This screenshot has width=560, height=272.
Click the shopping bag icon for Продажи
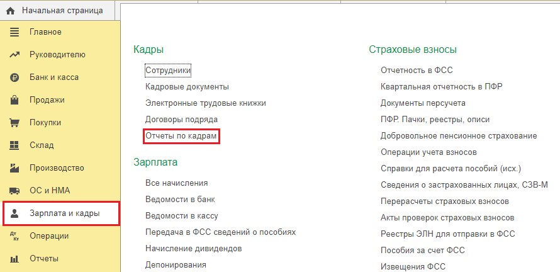[x=14, y=100]
